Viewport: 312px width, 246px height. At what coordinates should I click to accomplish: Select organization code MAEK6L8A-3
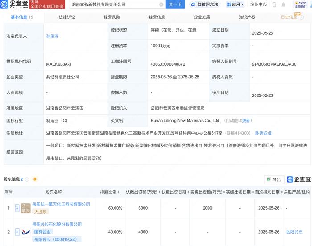59,64
